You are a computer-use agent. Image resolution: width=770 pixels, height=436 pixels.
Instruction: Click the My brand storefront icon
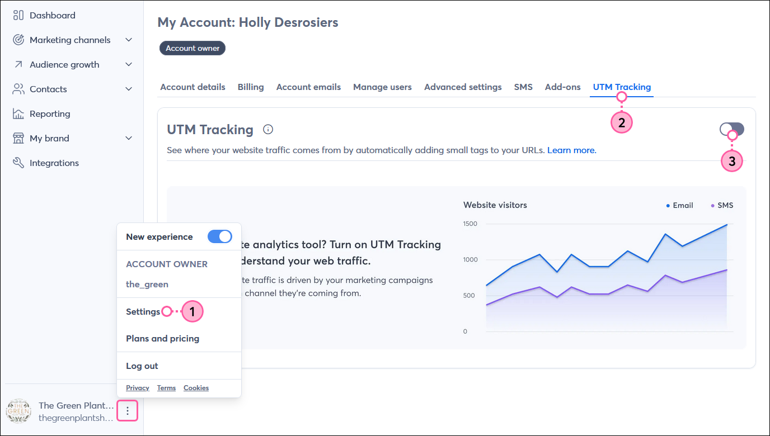tap(18, 138)
